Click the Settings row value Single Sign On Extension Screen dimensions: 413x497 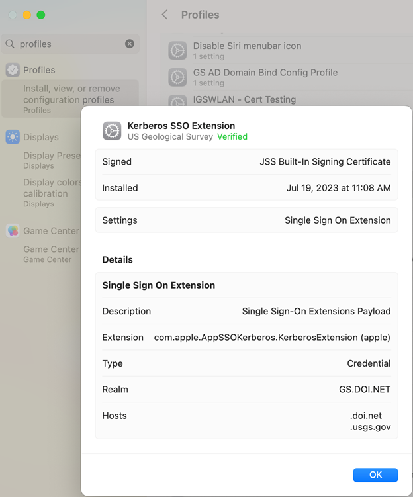[338, 220]
